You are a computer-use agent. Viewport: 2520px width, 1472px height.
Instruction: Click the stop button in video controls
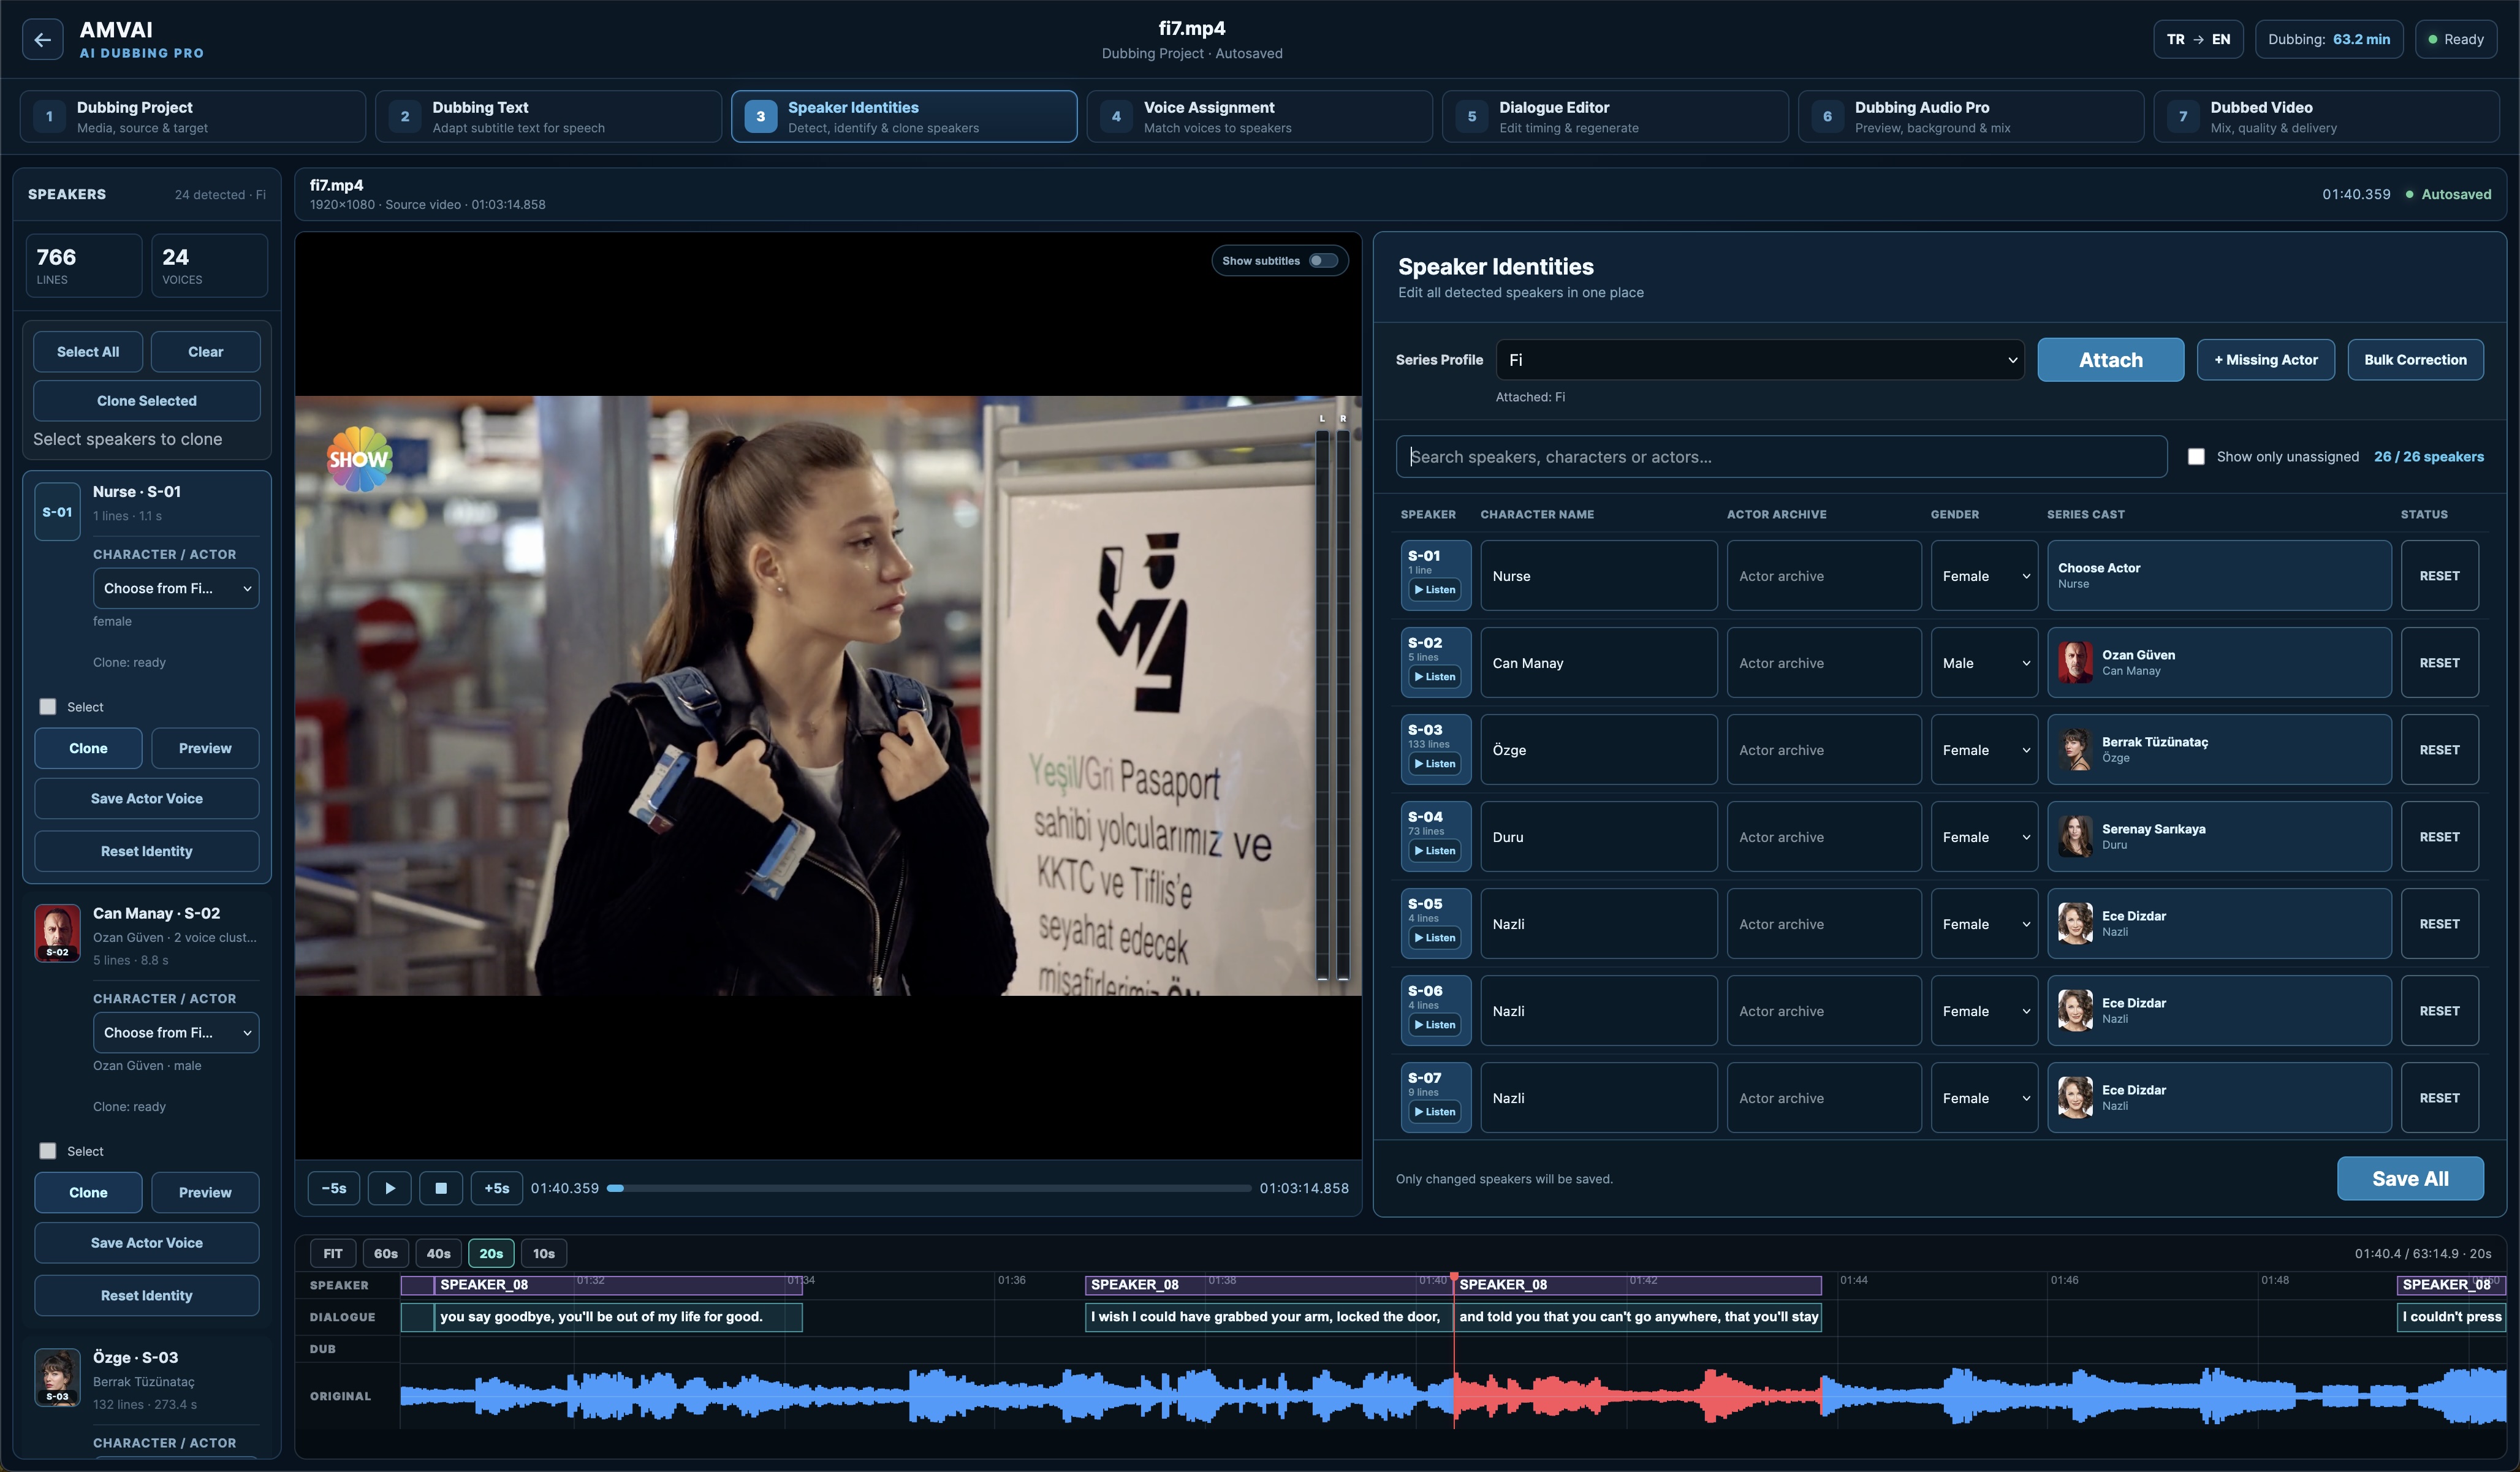pyautogui.click(x=441, y=1188)
